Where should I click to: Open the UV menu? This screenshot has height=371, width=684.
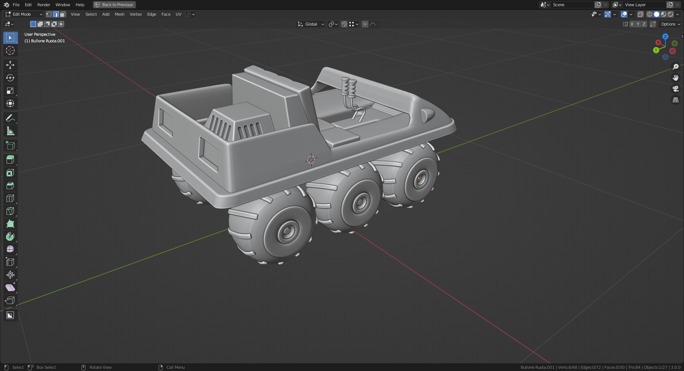click(x=178, y=14)
